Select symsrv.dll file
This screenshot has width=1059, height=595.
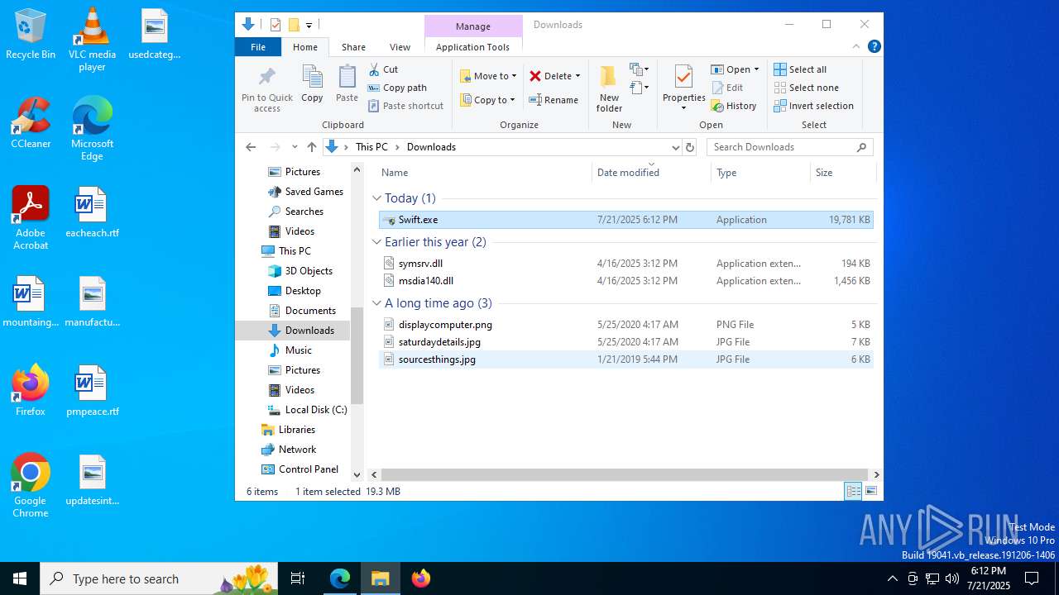point(625,264)
